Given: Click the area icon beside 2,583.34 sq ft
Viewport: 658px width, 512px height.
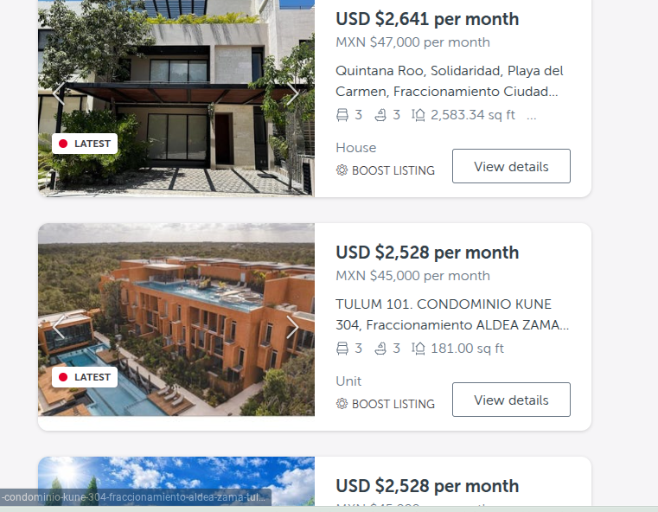Looking at the screenshot, I should click(418, 115).
